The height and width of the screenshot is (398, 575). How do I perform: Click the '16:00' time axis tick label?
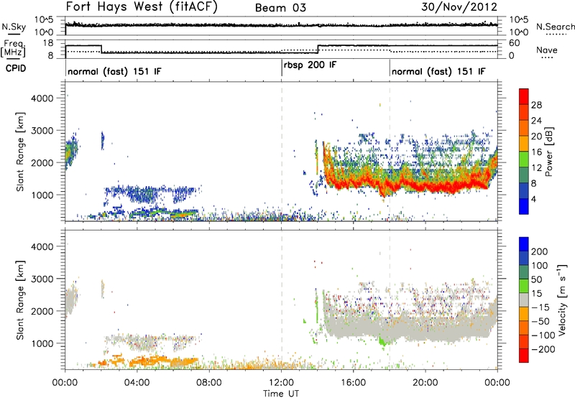[353, 383]
